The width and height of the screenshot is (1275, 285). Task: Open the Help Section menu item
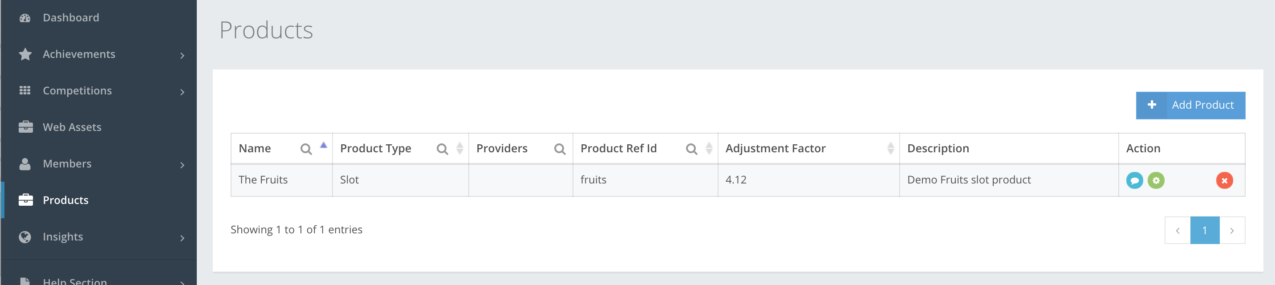[x=74, y=281]
